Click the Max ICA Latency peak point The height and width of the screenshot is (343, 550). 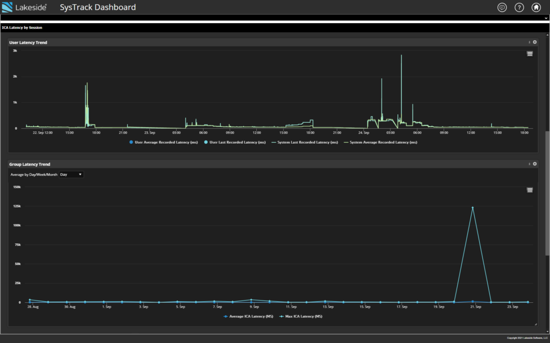(473, 208)
